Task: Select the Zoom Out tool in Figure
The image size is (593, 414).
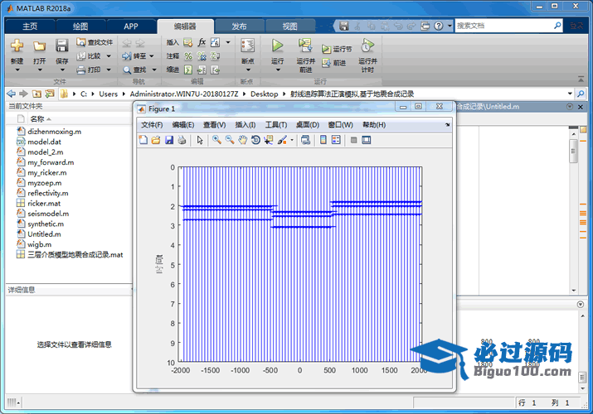Action: (x=230, y=141)
